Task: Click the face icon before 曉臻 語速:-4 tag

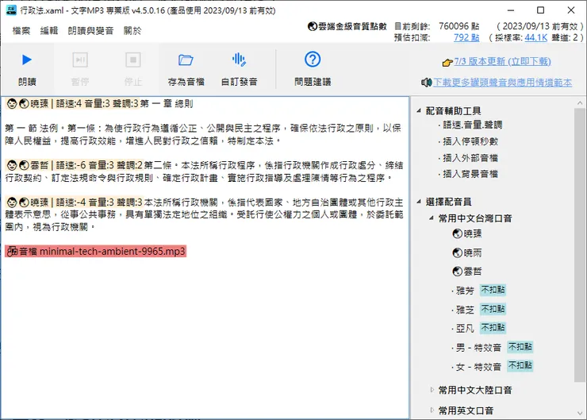Action: point(12,202)
